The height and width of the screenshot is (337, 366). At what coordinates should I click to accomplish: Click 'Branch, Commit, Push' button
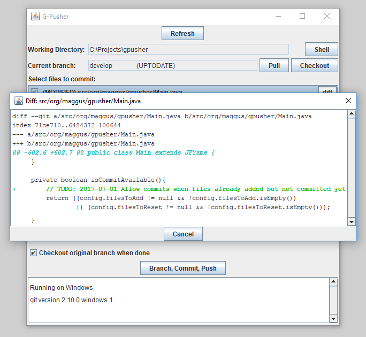click(x=183, y=269)
